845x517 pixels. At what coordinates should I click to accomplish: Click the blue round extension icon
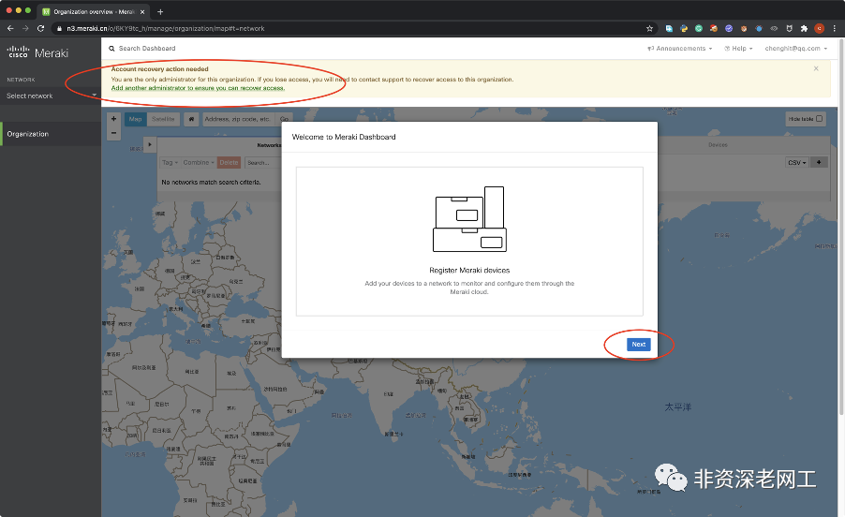pos(759,28)
